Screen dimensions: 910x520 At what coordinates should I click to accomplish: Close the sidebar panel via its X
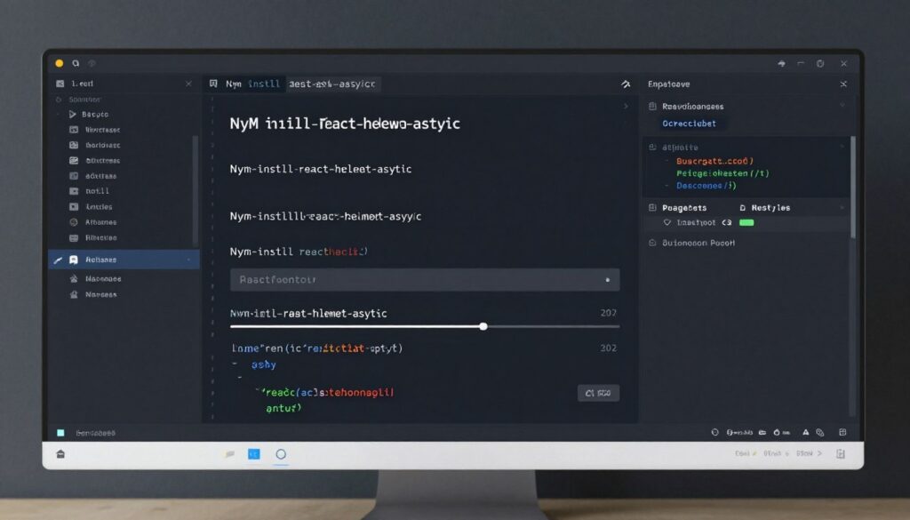tap(188, 84)
